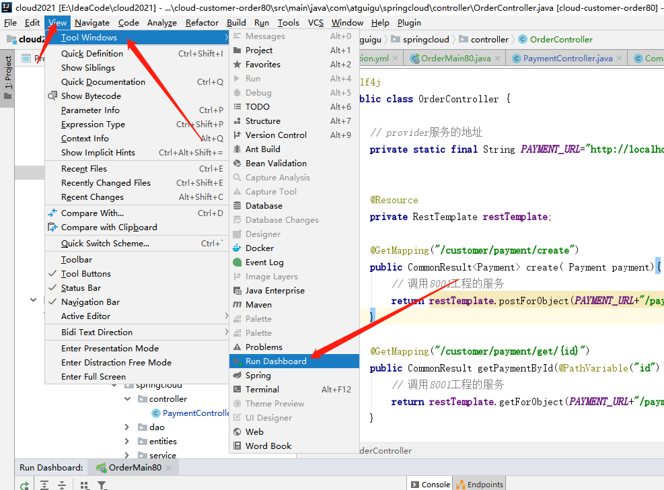Open the Terminal tool window
This screenshot has width=664, height=490.
tap(294, 389)
